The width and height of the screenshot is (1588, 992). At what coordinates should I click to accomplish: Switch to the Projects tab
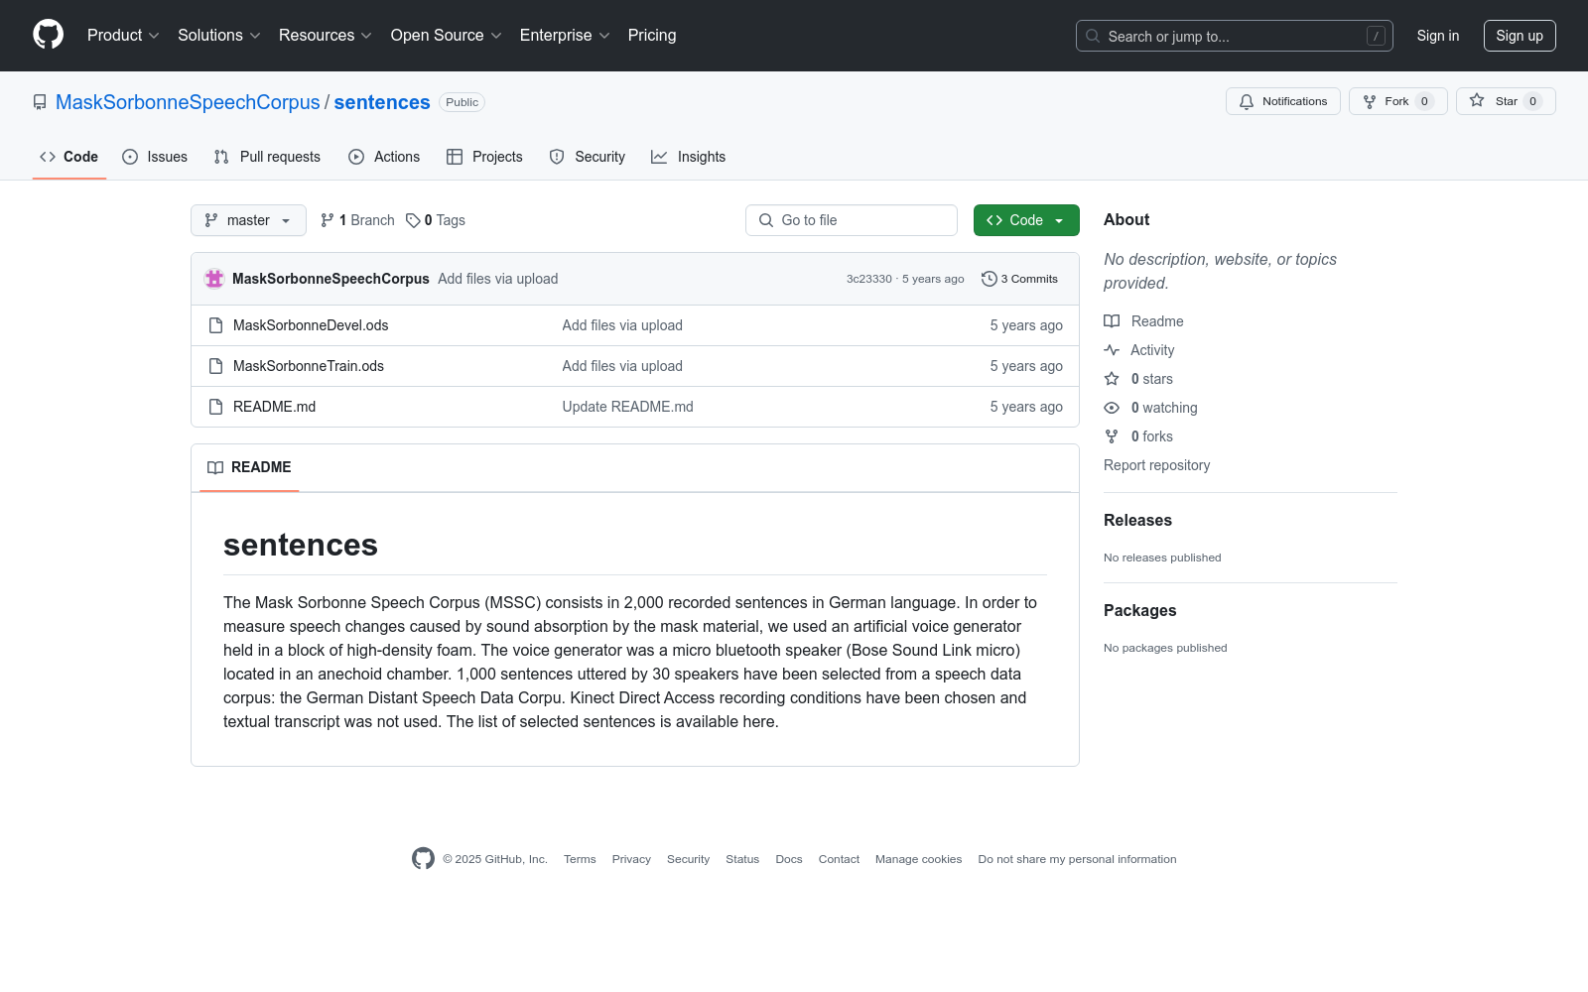(484, 157)
